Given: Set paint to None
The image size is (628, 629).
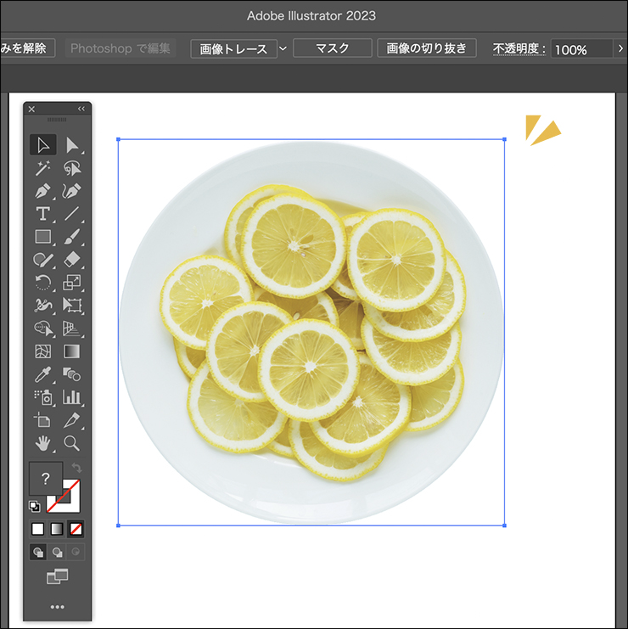Looking at the screenshot, I should click(76, 529).
